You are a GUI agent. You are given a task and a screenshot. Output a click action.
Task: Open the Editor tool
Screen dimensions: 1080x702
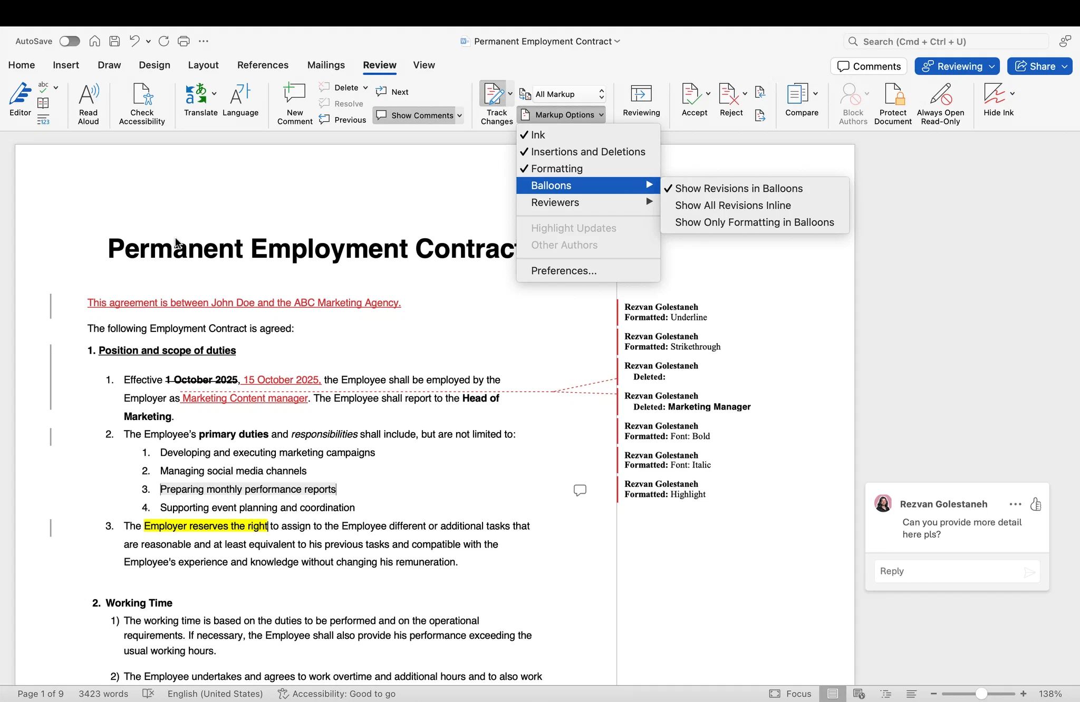coord(21,100)
